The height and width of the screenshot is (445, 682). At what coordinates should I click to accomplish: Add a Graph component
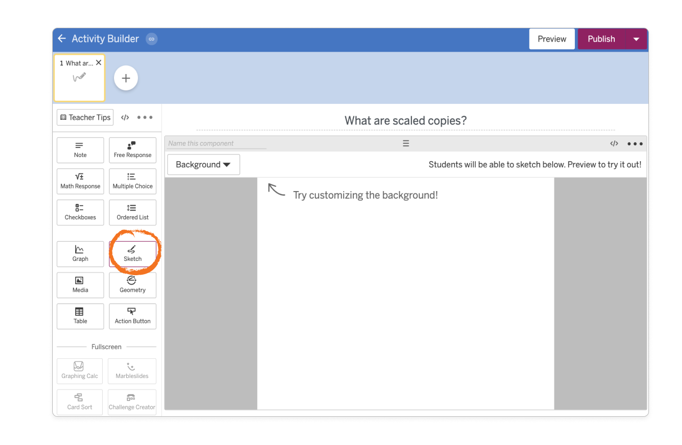coord(80,254)
